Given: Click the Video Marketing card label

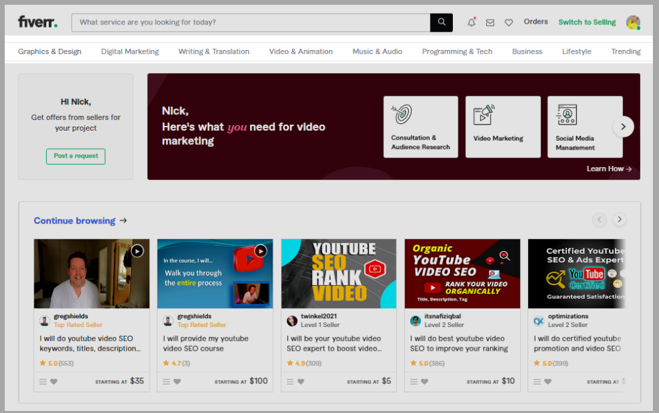Looking at the screenshot, I should click(498, 139).
